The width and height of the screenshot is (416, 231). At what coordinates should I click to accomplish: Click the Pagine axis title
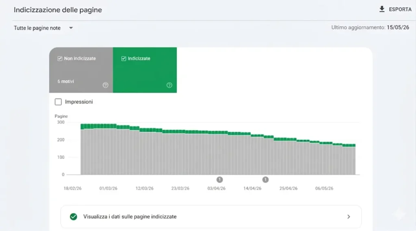(x=61, y=116)
